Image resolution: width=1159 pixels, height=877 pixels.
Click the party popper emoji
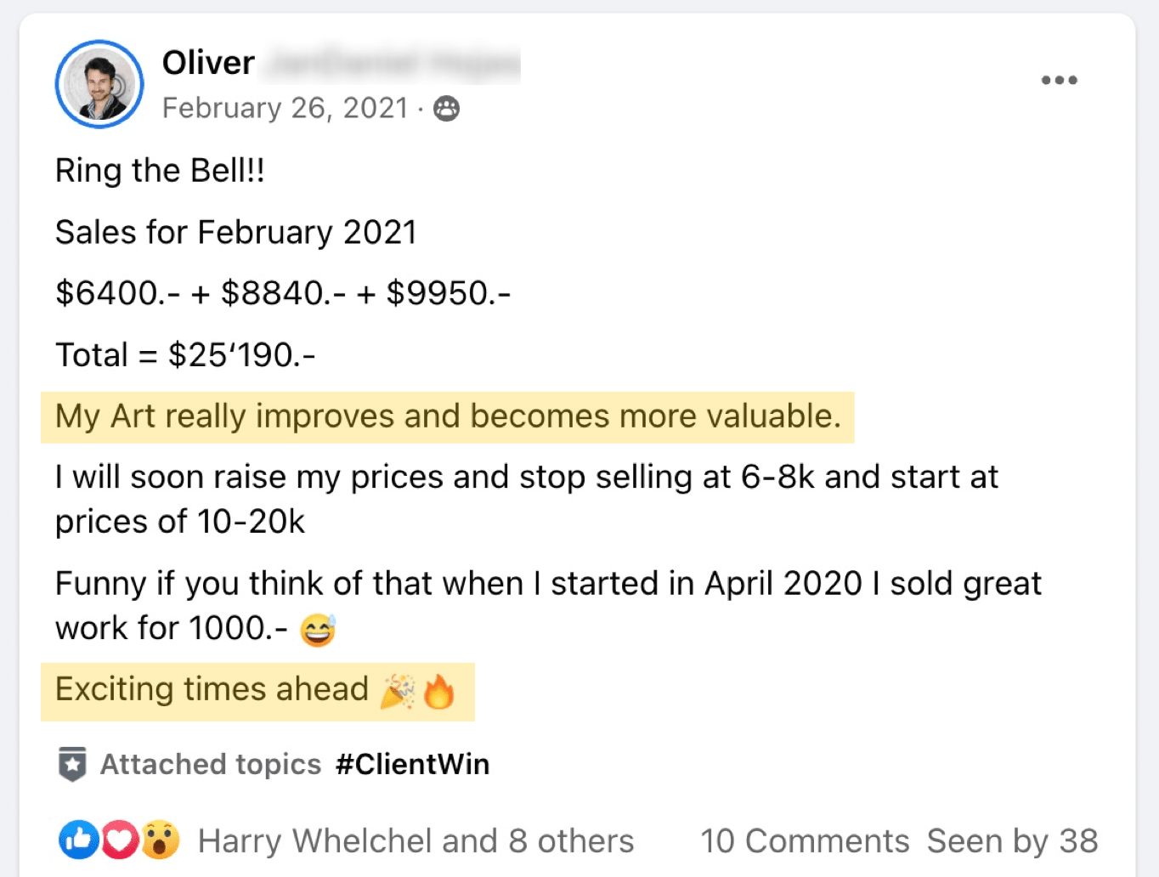coord(398,691)
